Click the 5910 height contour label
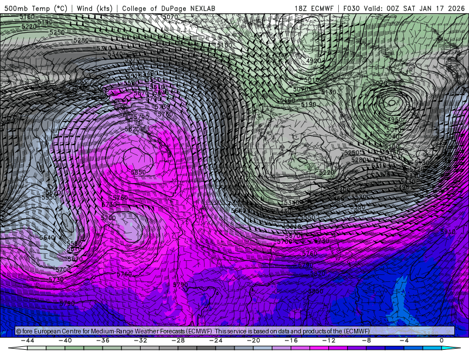This screenshot has height=351, width=469. [x=448, y=232]
